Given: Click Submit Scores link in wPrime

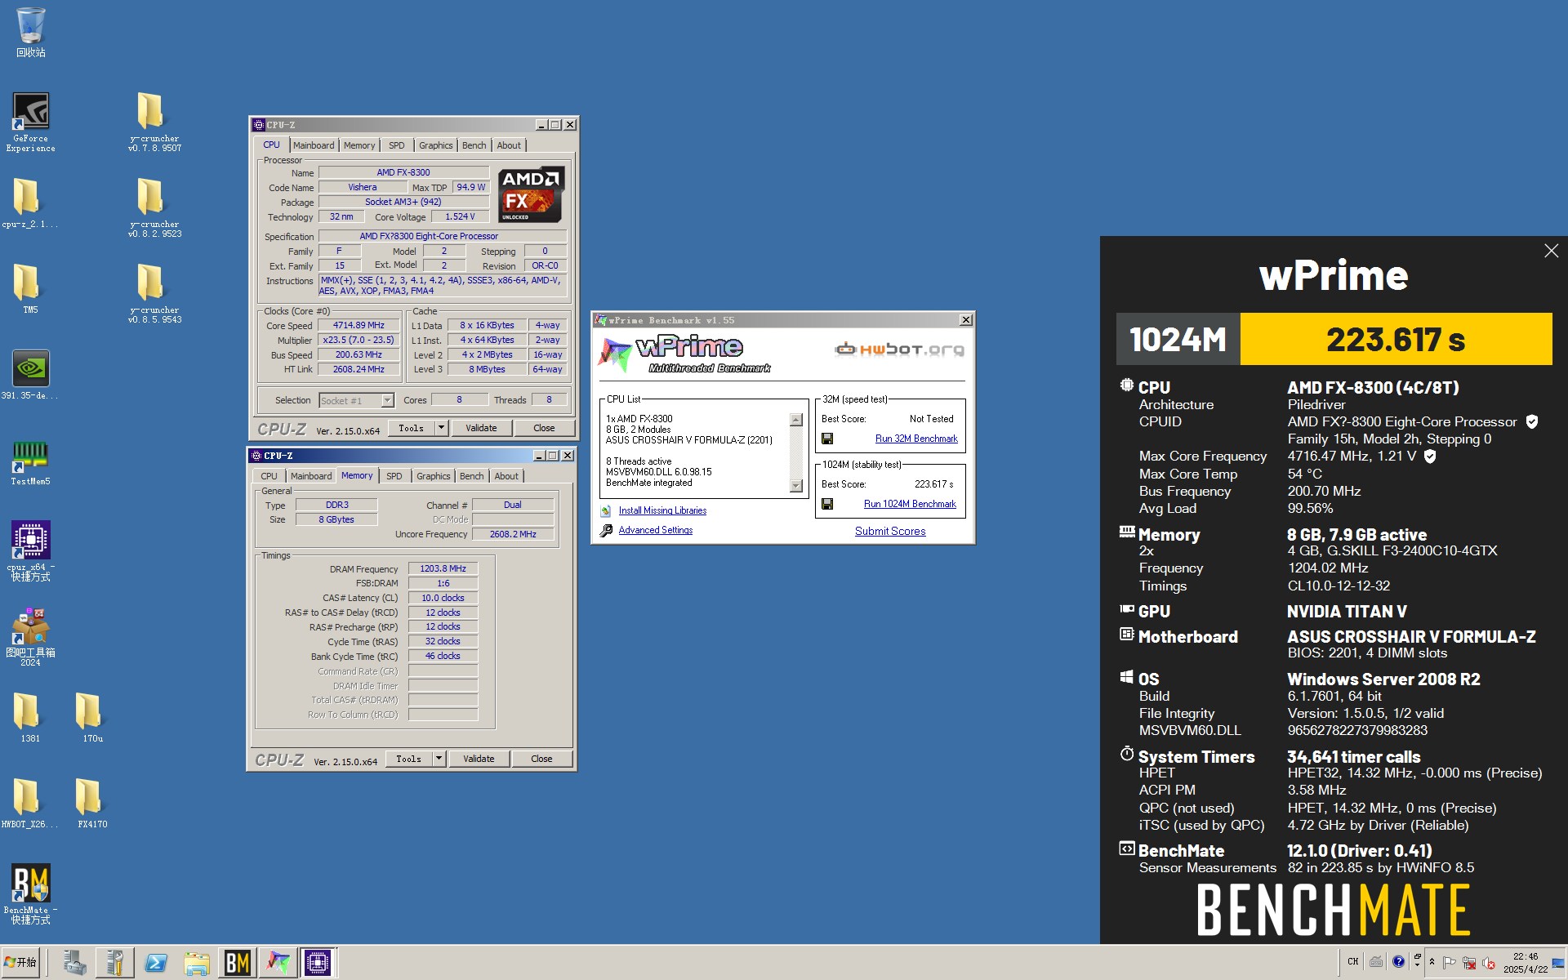Looking at the screenshot, I should click(890, 531).
